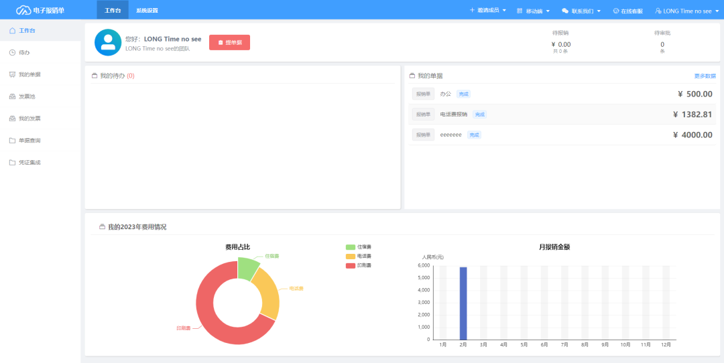Open the 工作台 top navigation tab
The width and height of the screenshot is (724, 363).
[113, 10]
